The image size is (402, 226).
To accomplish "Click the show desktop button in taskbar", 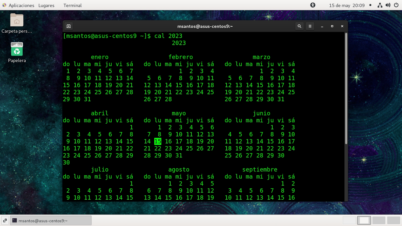I will [x=5, y=220].
